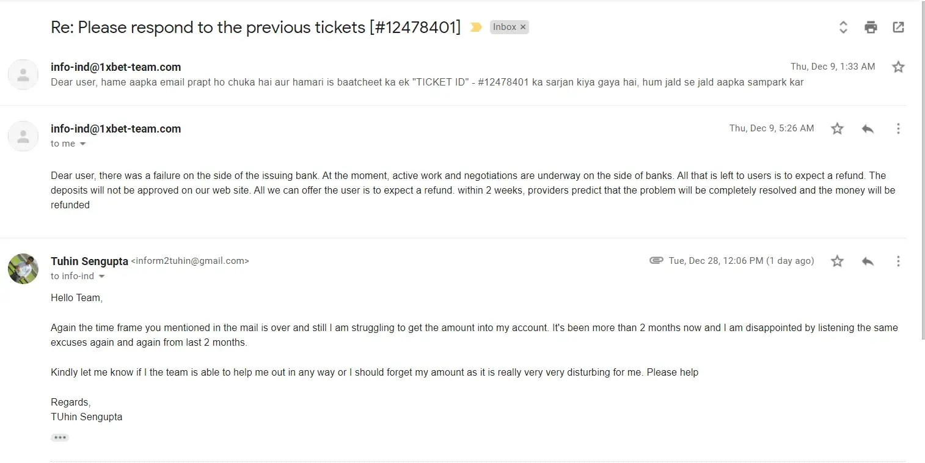Expand the "to me" recipient details
The height and width of the screenshot is (463, 925).
[83, 144]
